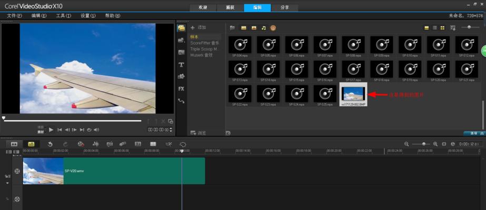This screenshot has height=210, width=486.
Task: Select the ScoreFitter 音乐 folder
Action: pos(205,43)
